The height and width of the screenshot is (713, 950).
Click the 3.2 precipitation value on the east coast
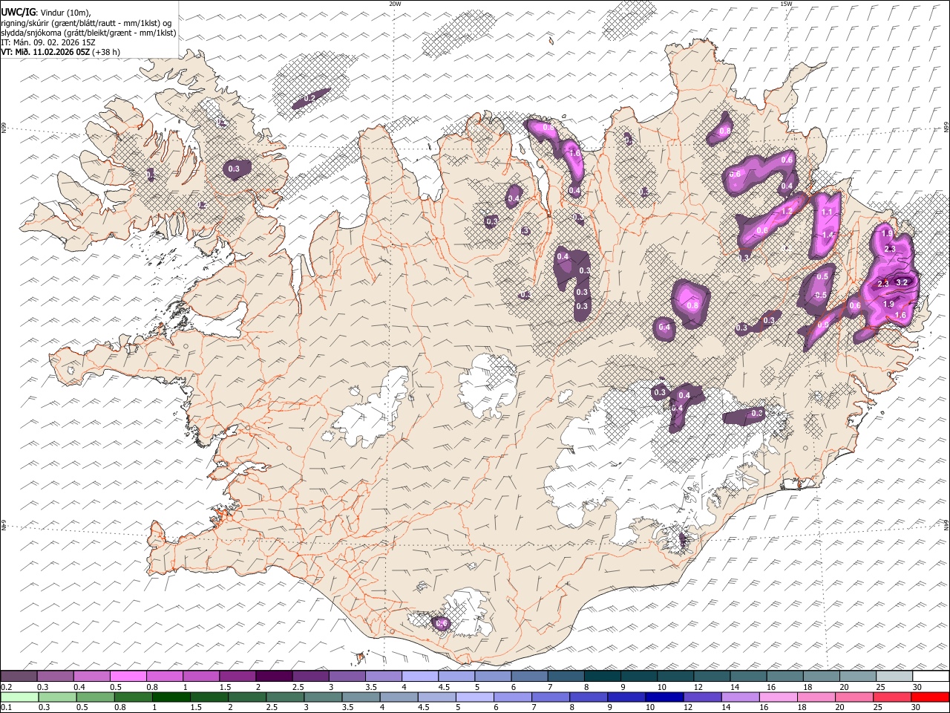(902, 282)
